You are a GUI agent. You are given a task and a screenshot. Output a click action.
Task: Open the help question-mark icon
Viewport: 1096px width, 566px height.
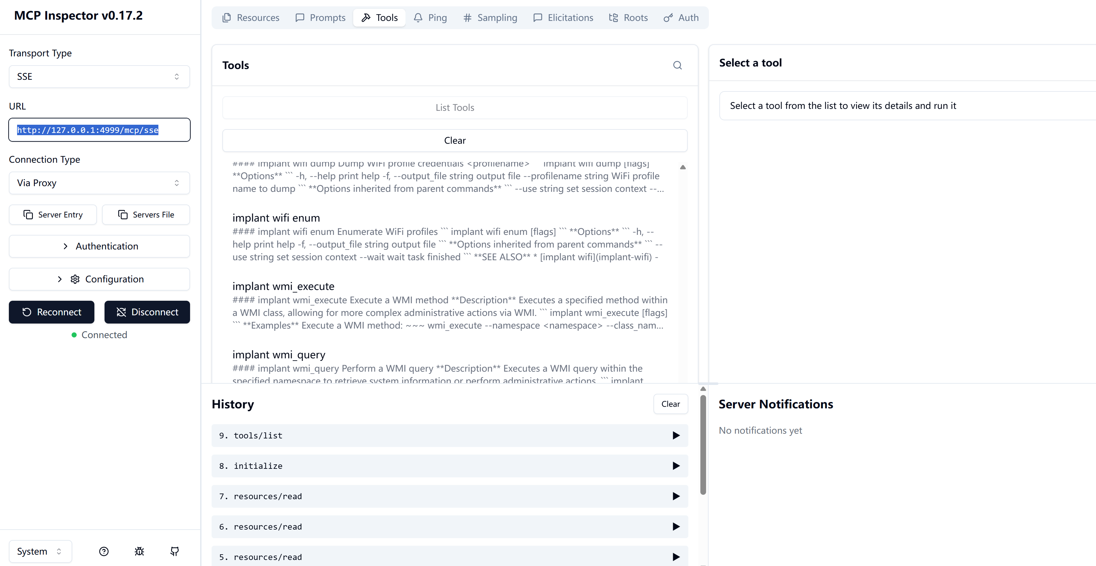click(x=104, y=551)
